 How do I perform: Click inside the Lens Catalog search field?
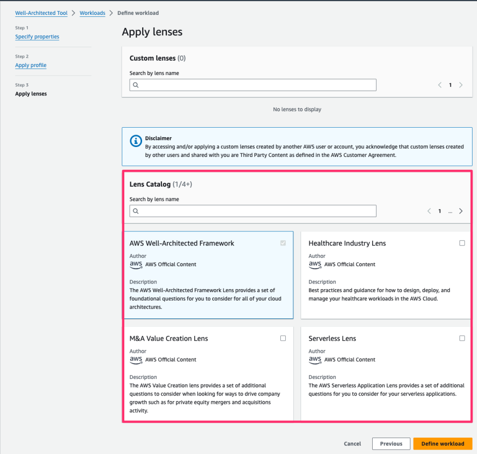248,211
